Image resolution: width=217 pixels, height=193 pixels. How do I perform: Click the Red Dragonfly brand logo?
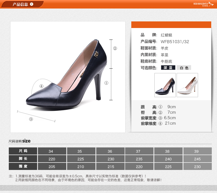pyautogui.click(x=203, y=4)
